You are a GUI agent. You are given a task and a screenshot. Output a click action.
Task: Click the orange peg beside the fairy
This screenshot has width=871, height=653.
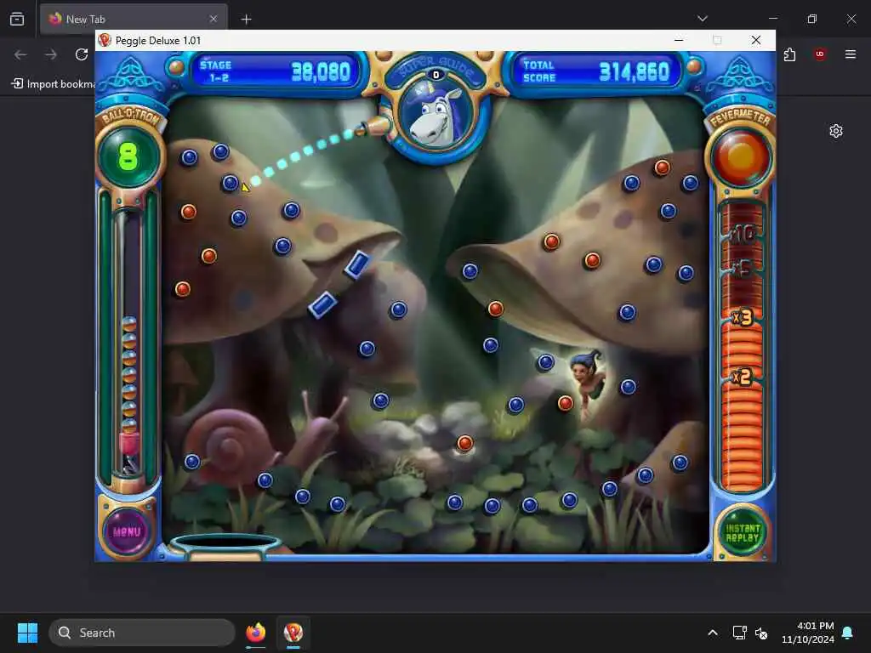pyautogui.click(x=565, y=402)
